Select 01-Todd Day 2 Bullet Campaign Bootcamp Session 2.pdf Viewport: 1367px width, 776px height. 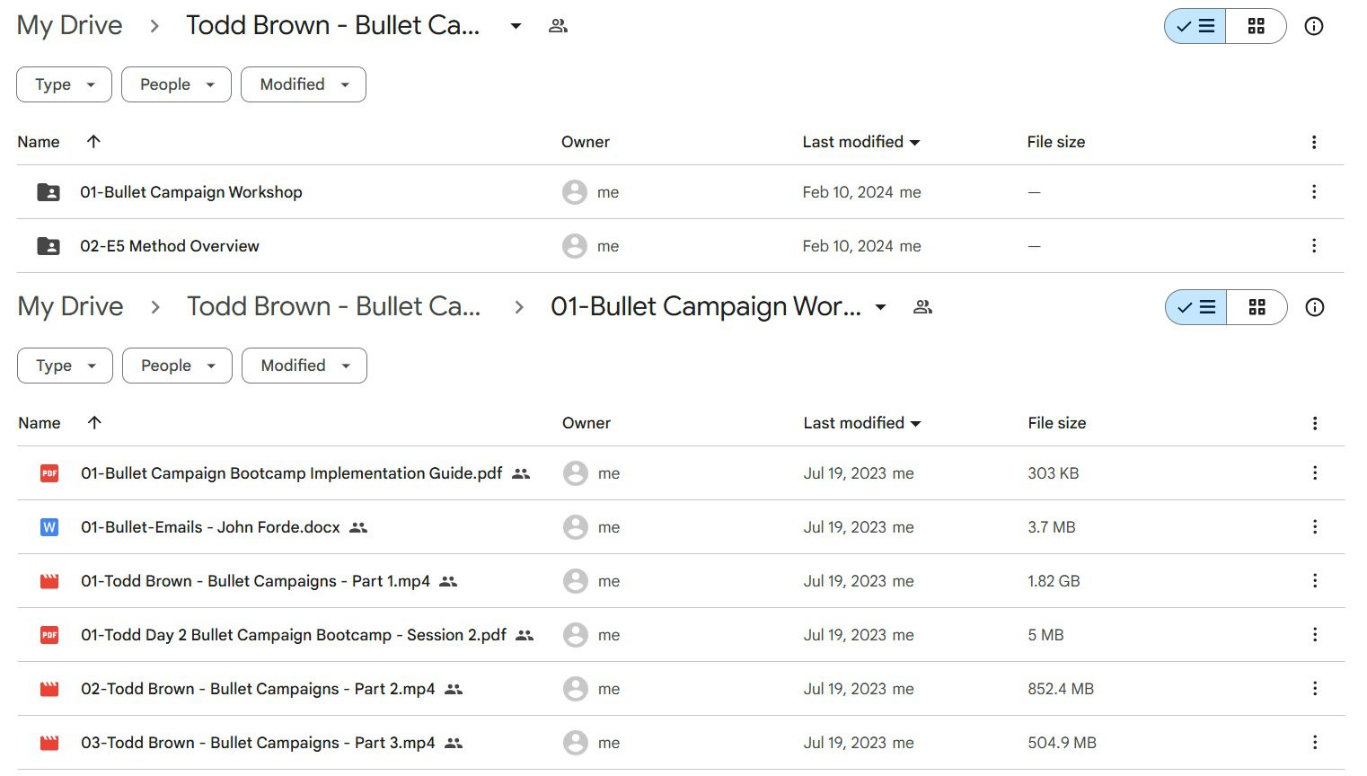tap(294, 635)
